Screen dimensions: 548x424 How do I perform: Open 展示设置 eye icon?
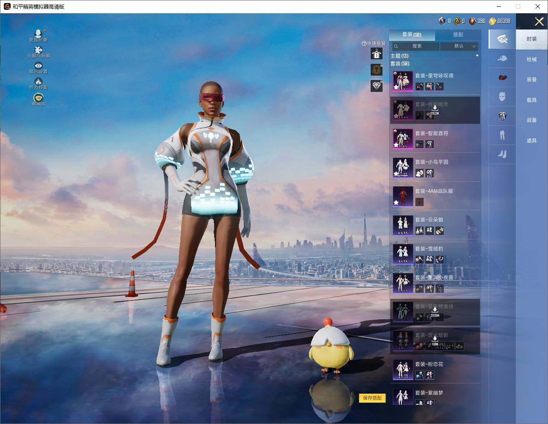point(38,68)
